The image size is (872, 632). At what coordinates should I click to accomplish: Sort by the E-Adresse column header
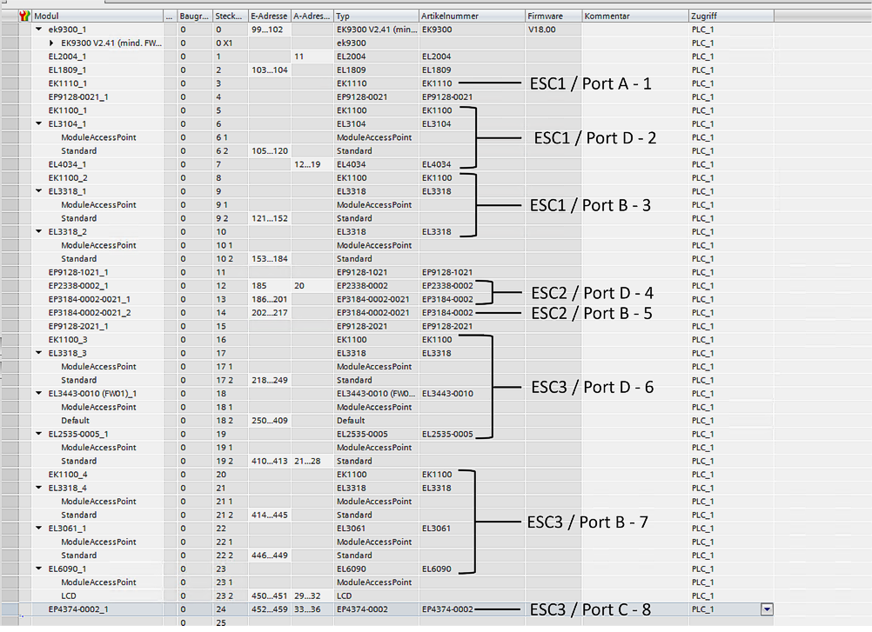270,17
